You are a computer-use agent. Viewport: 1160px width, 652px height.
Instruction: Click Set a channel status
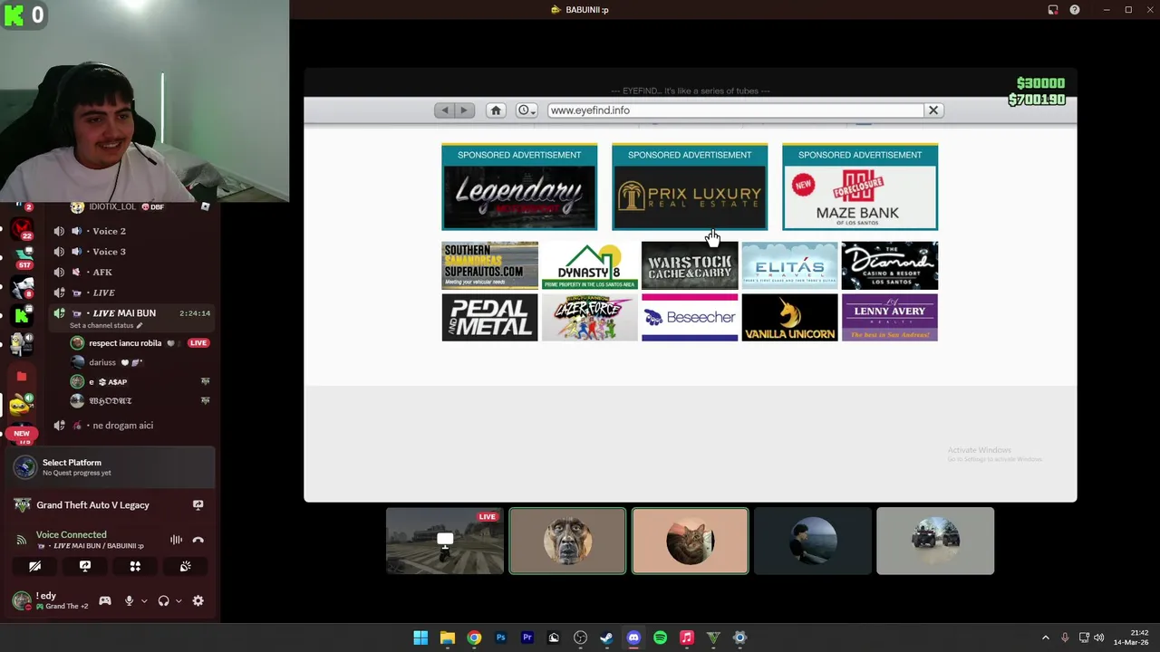pos(106,325)
